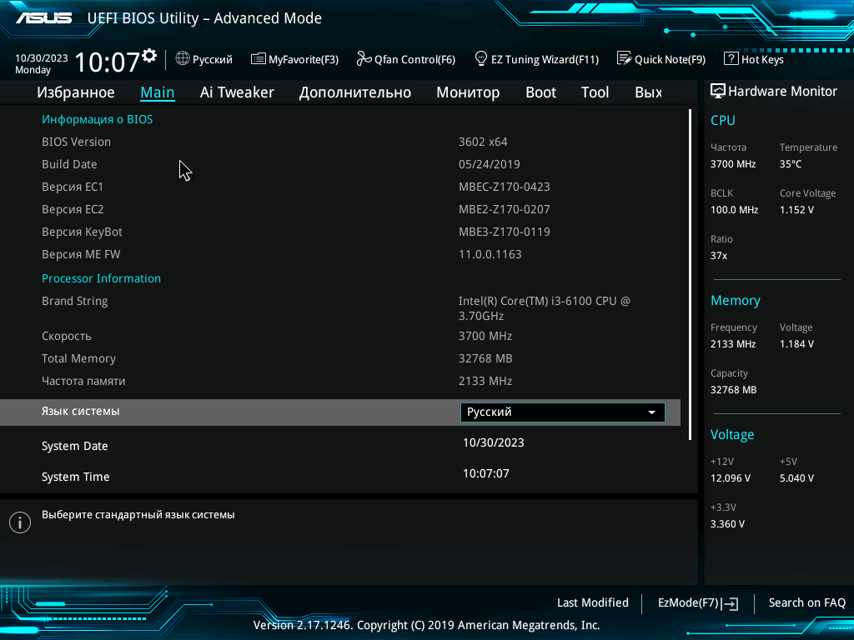Image resolution: width=854 pixels, height=640 pixels.
Task: Open Quick Note(F9) notepad icon
Action: (624, 58)
